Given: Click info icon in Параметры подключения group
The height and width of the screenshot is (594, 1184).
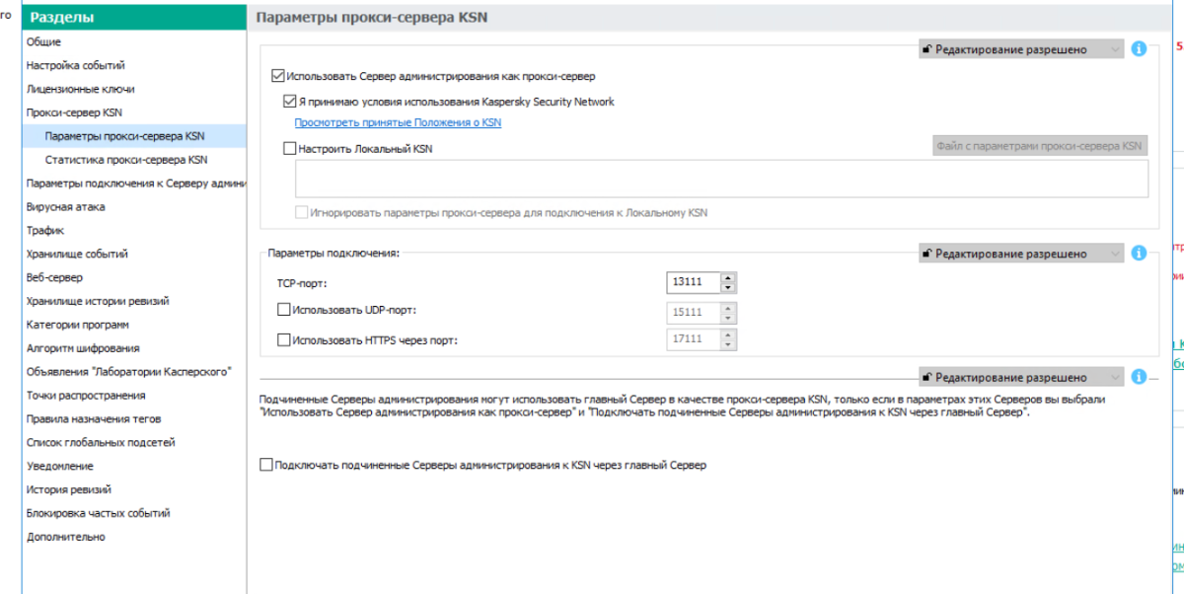Looking at the screenshot, I should pos(1139,254).
